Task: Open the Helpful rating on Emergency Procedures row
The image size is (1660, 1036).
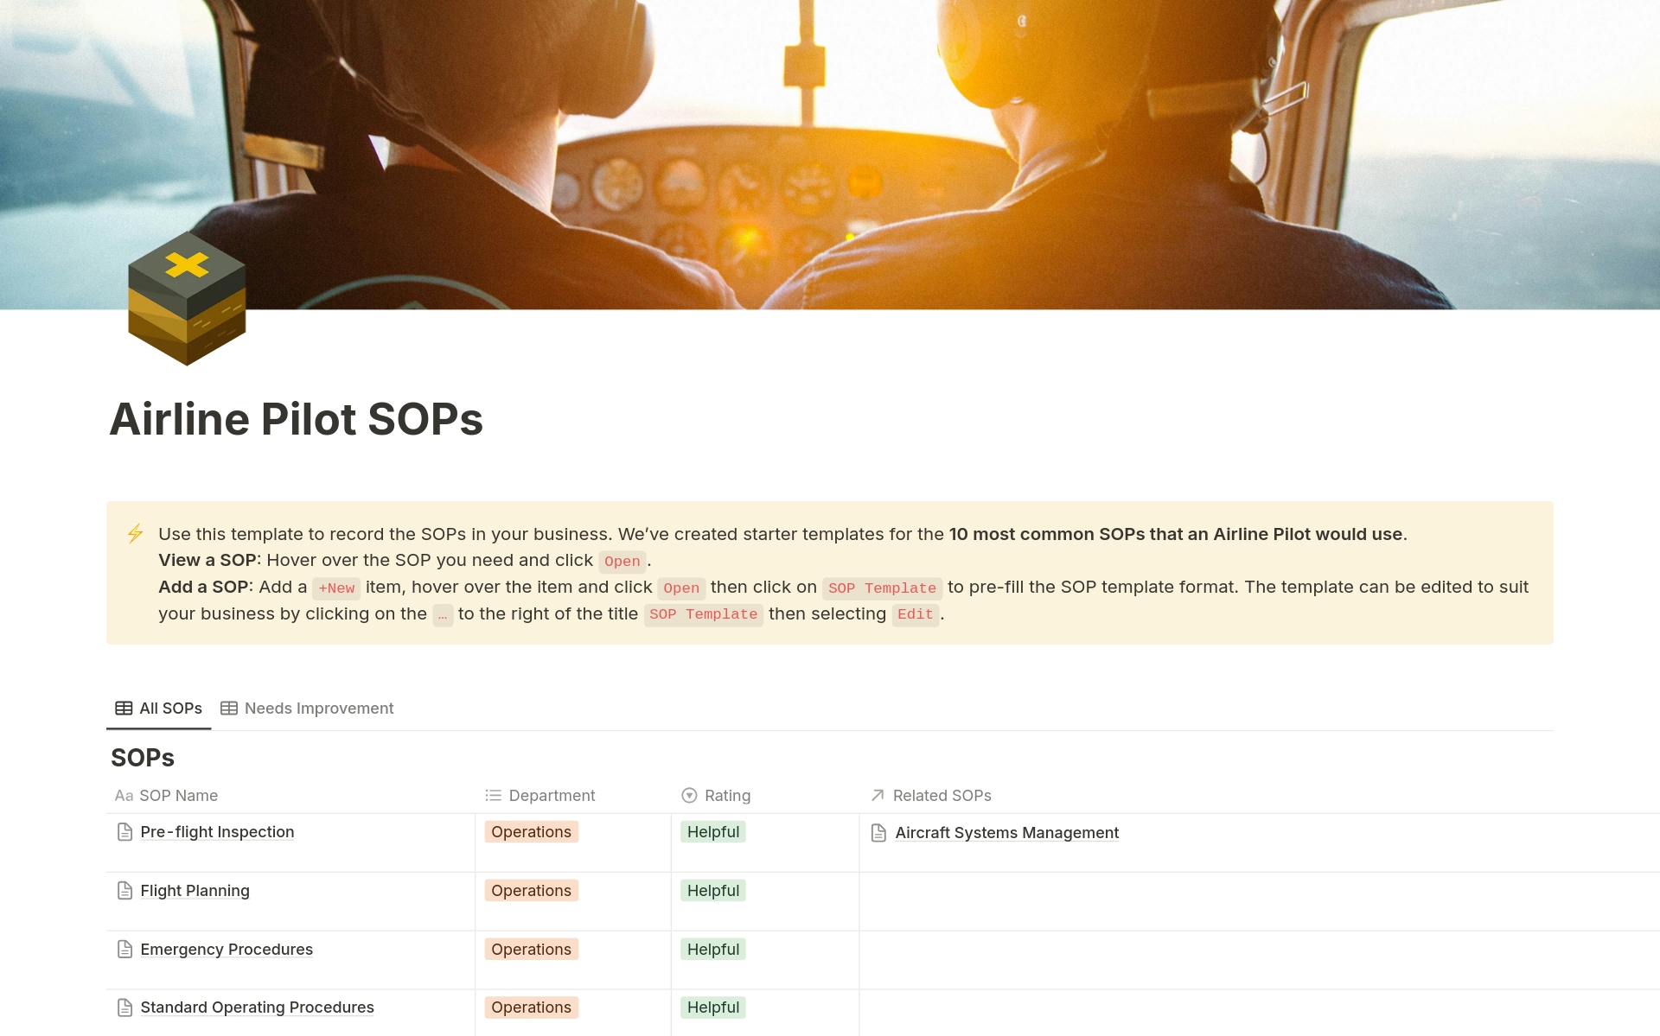Action: 712,949
